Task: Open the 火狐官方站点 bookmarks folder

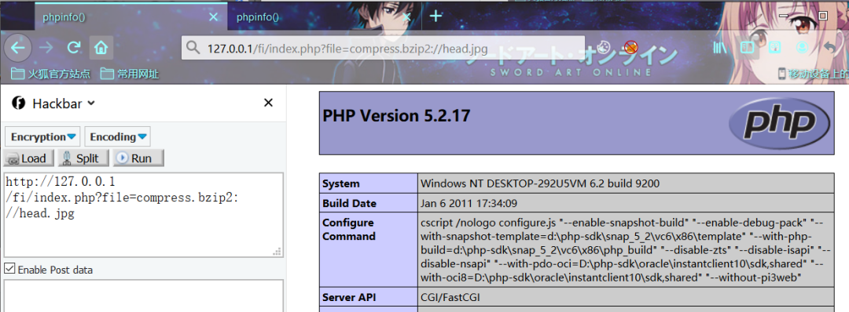Action: click(51, 74)
